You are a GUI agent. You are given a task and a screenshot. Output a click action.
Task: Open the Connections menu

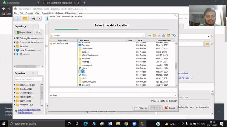click(x=47, y=13)
